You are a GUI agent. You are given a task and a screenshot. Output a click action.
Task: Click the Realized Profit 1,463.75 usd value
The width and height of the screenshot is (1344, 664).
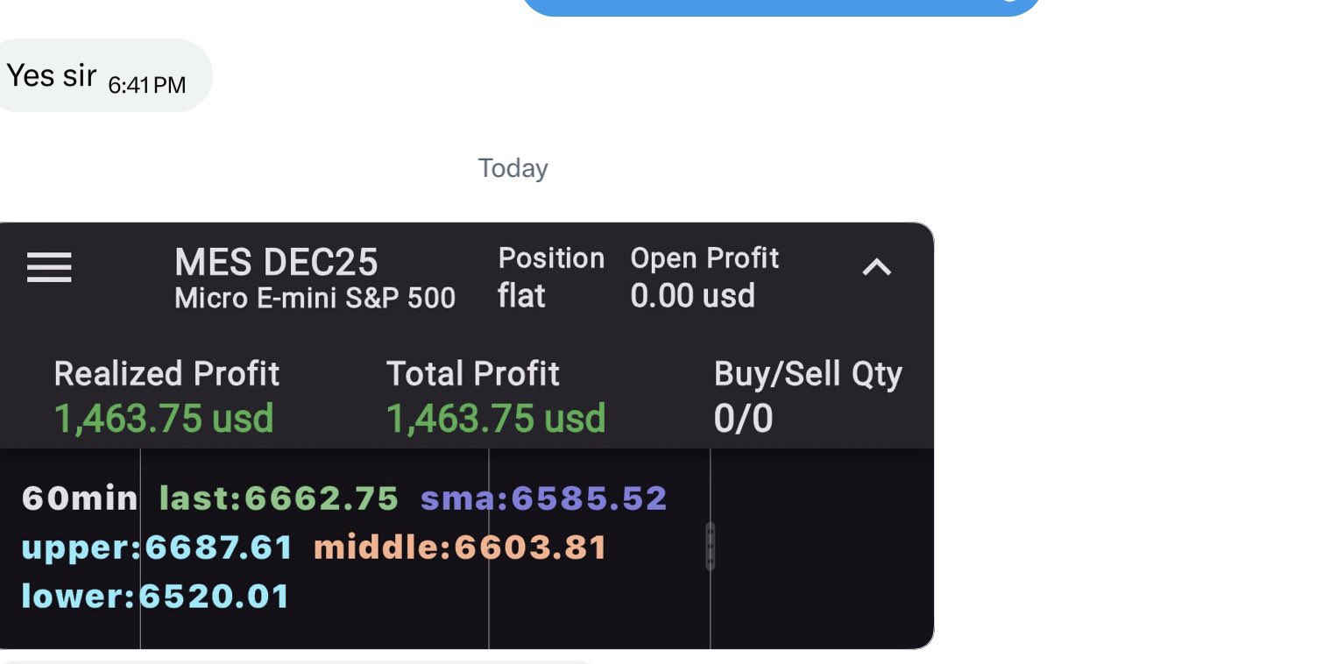click(164, 419)
